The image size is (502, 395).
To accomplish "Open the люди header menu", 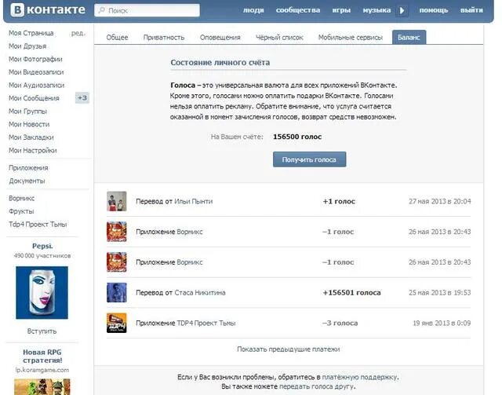I will pyautogui.click(x=253, y=10).
